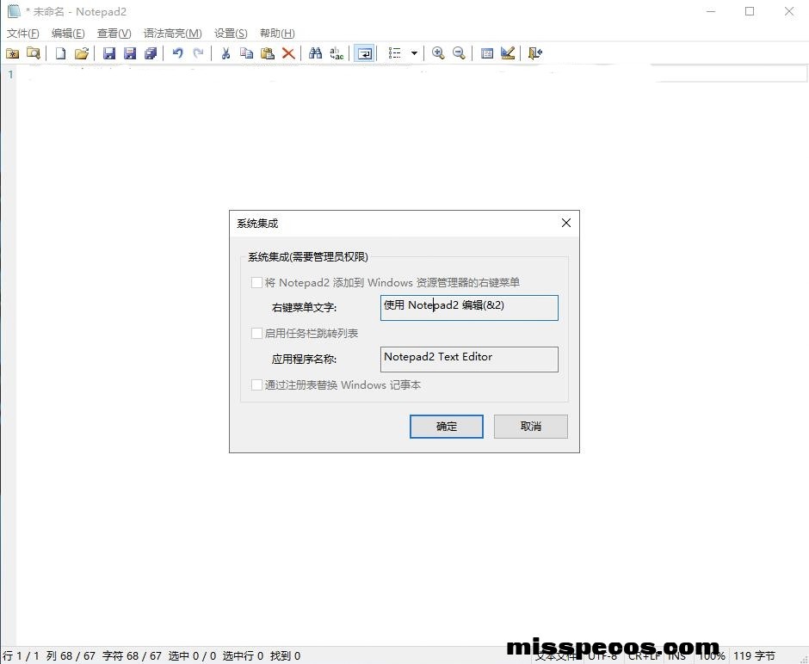Click the 系统集成(需要管理员权限) group title

tap(308, 256)
